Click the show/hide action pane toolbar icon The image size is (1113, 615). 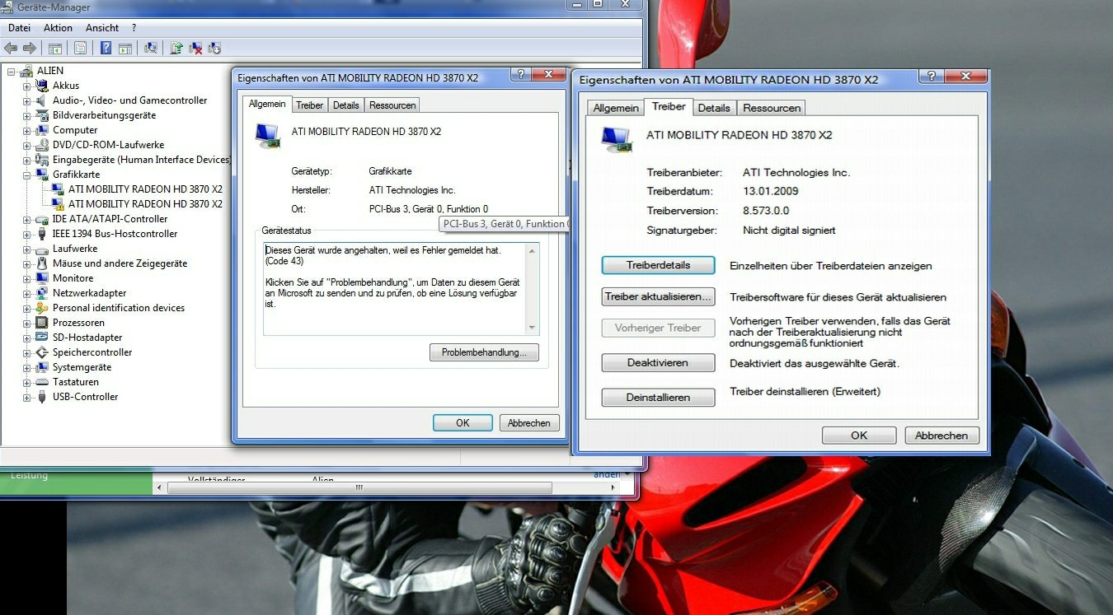(x=125, y=48)
